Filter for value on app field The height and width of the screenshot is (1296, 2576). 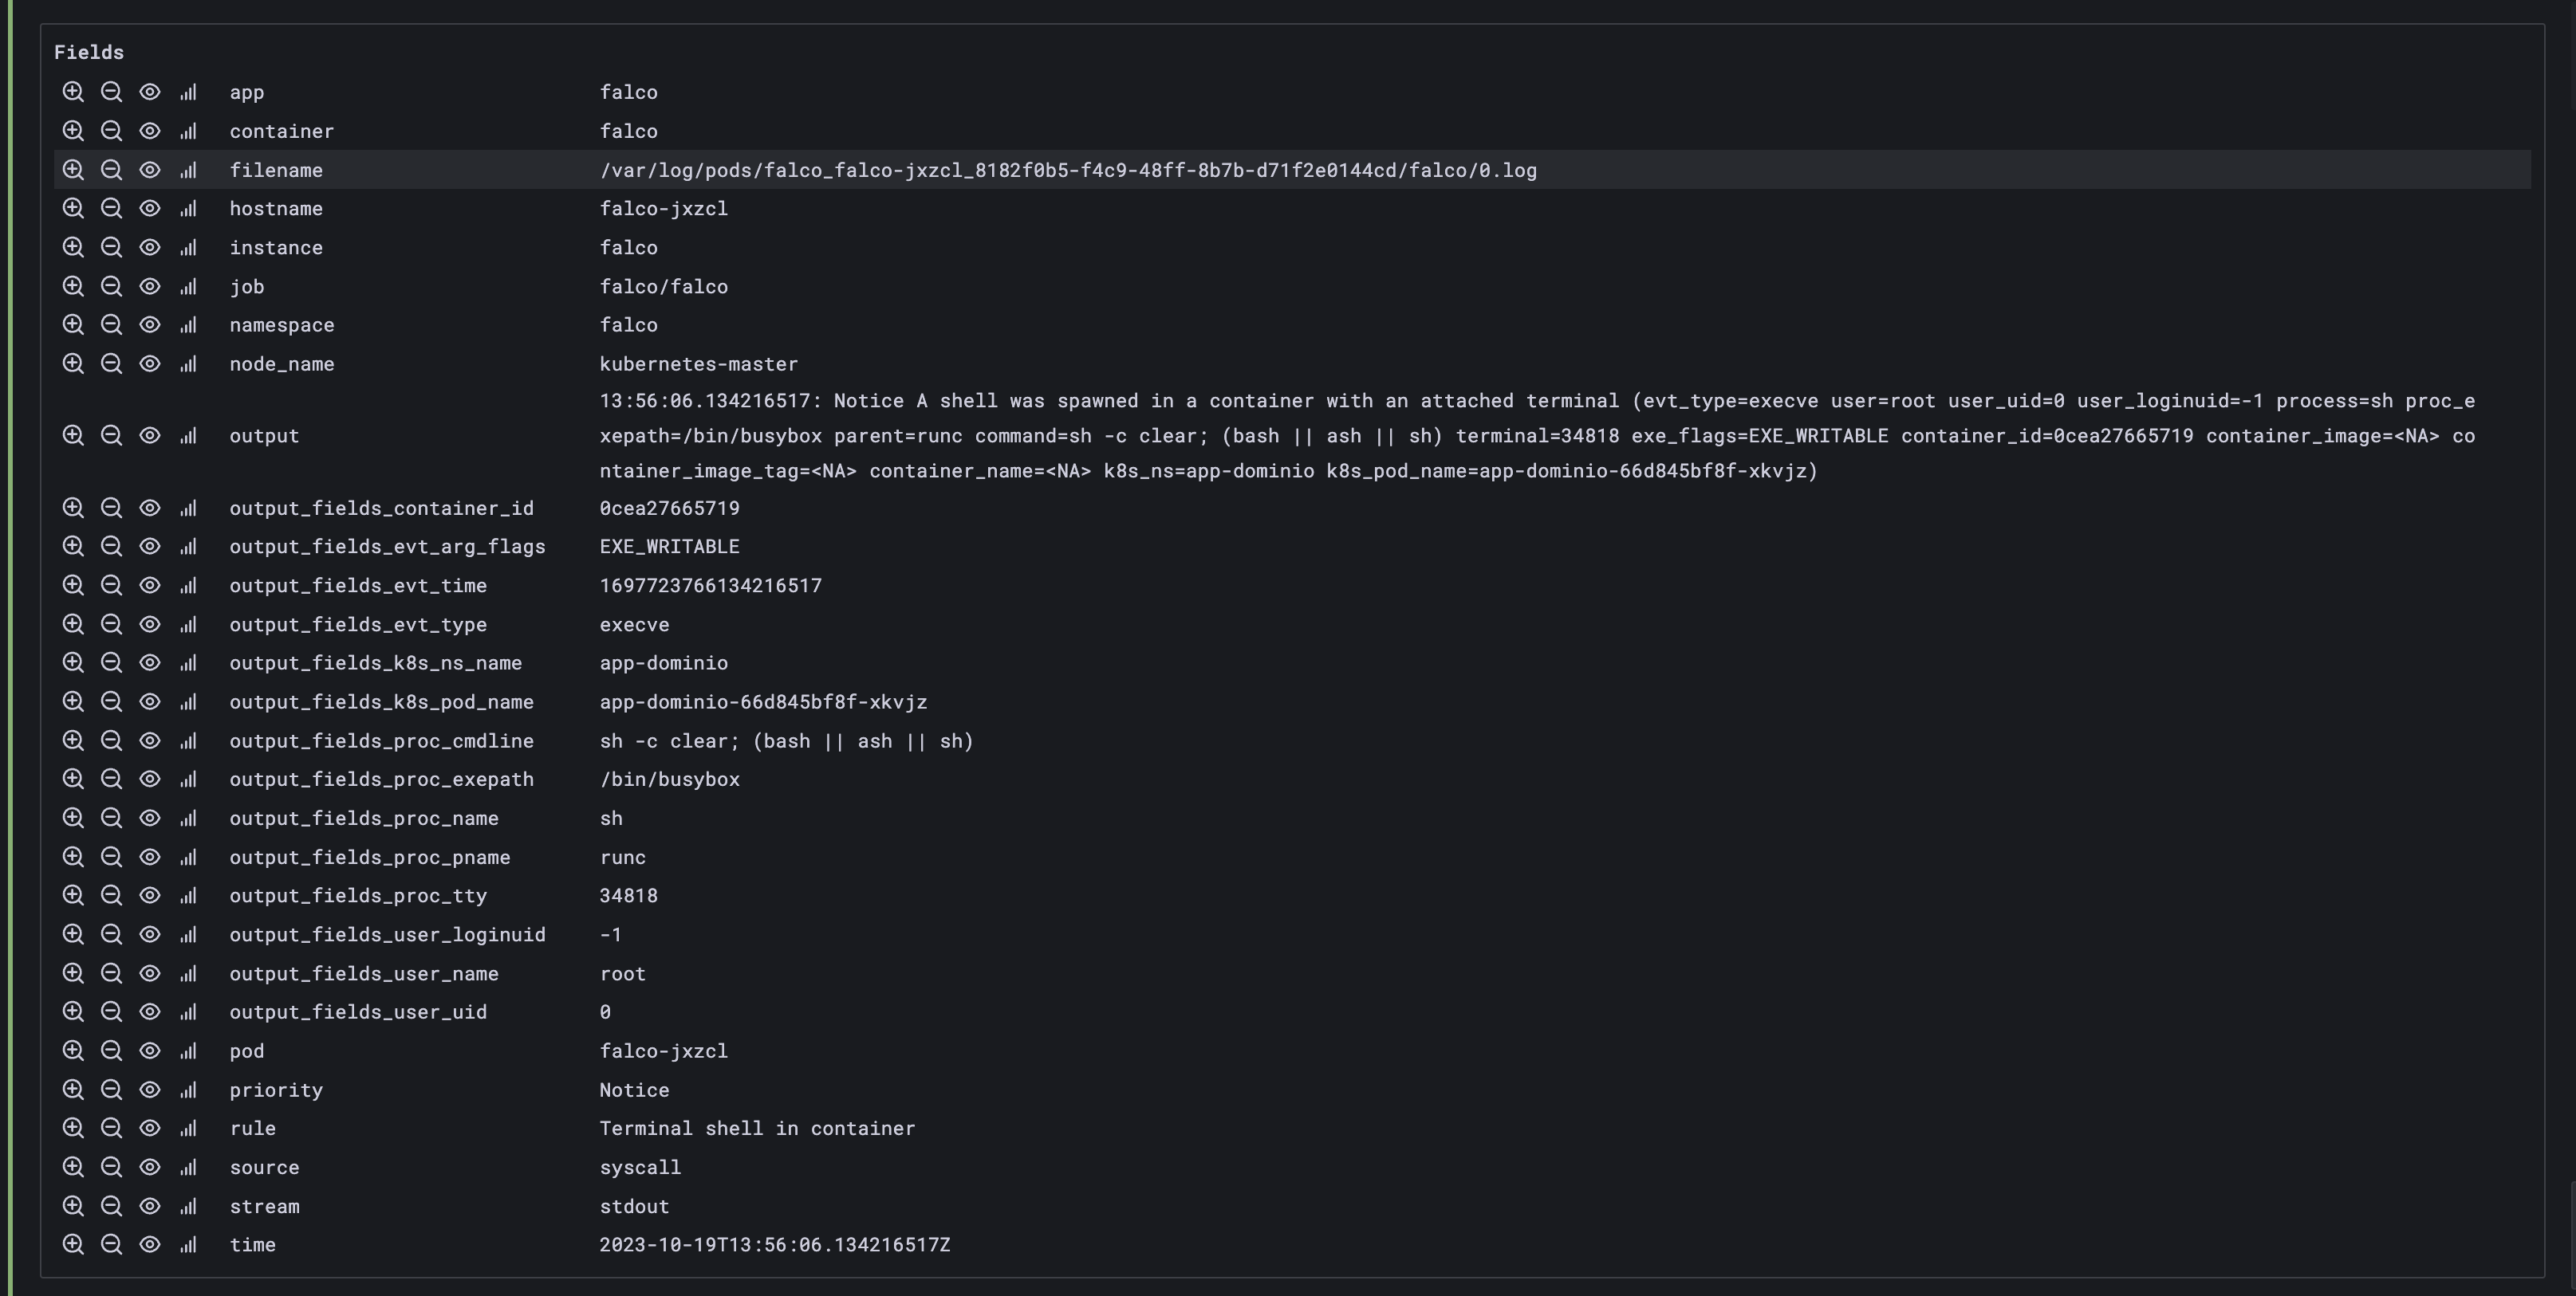72,92
